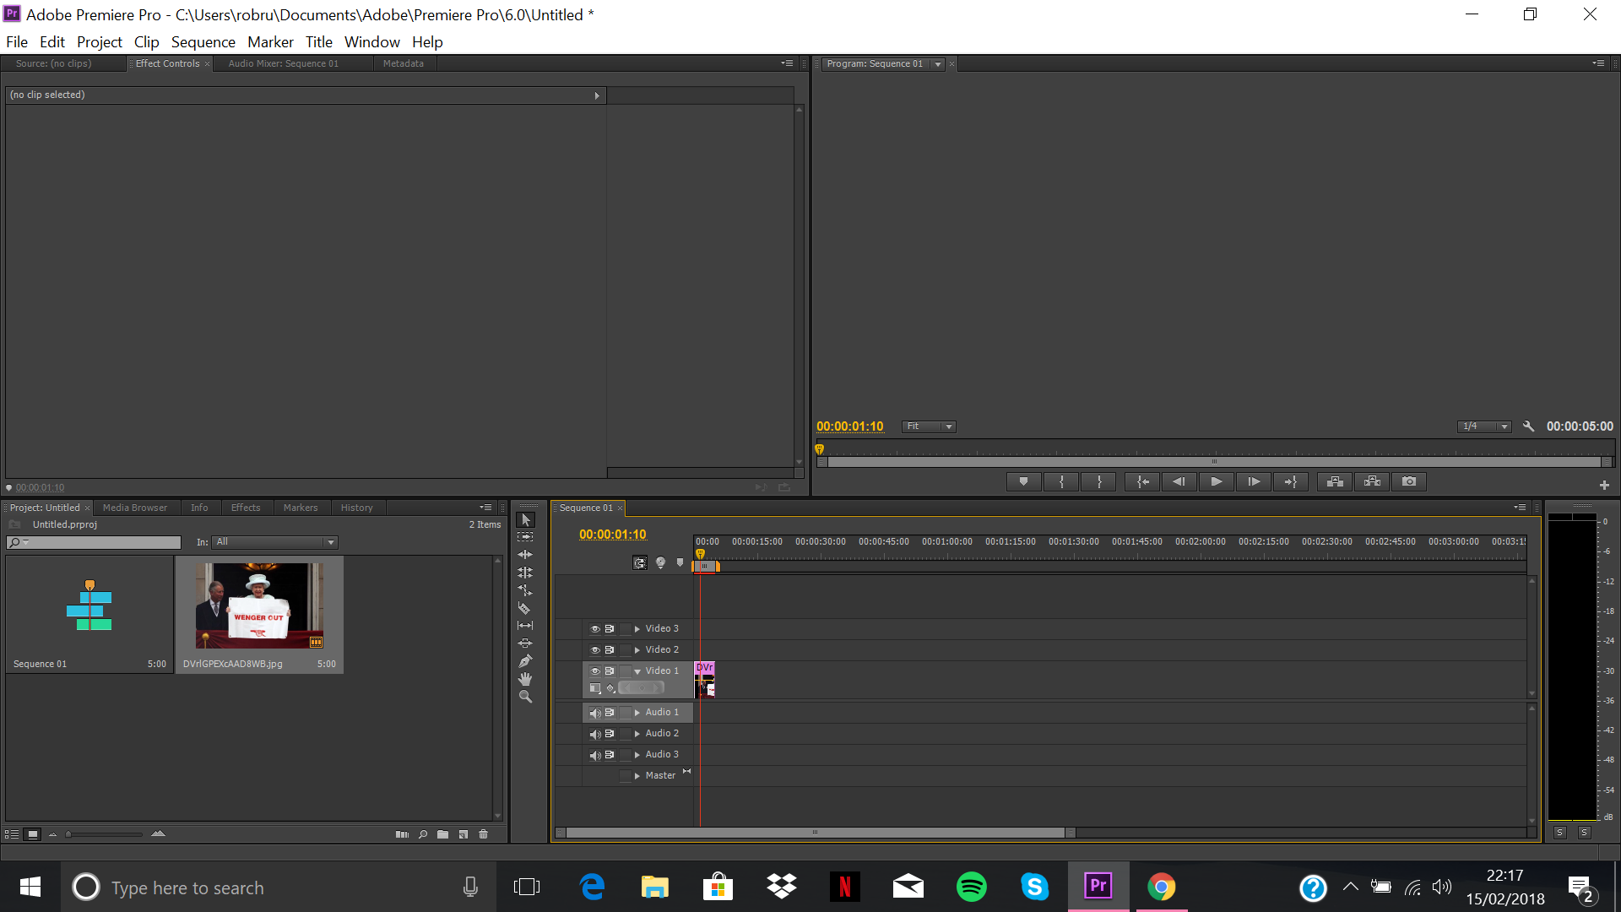Select the Ripple Edit tool
The image size is (1621, 912).
pos(524,555)
